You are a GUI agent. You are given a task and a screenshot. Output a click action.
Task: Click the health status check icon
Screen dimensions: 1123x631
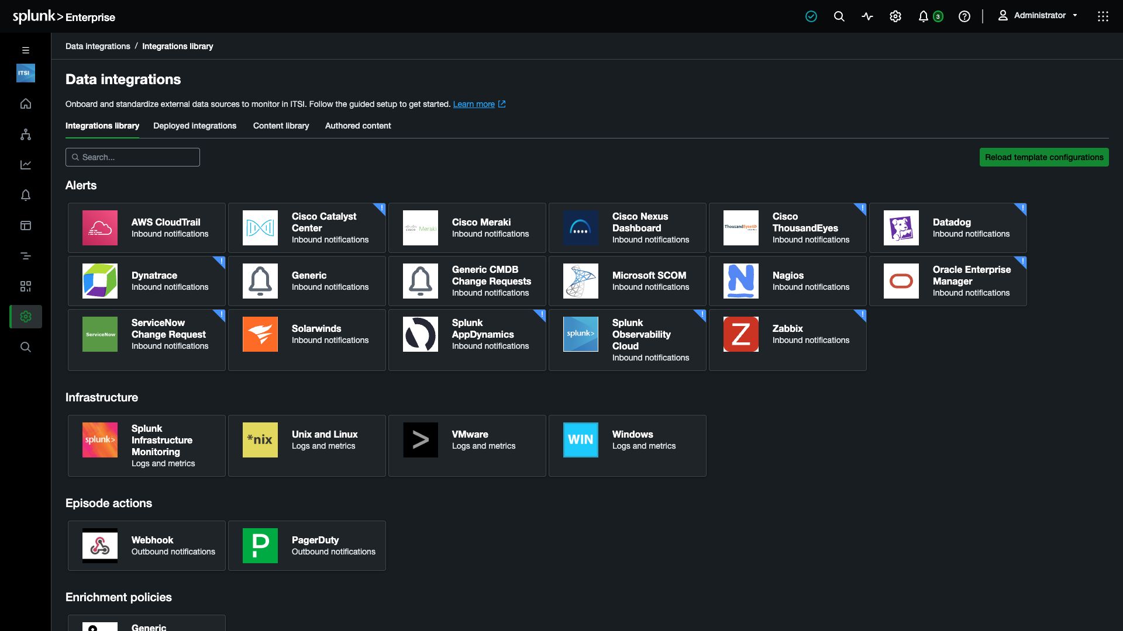pos(811,16)
